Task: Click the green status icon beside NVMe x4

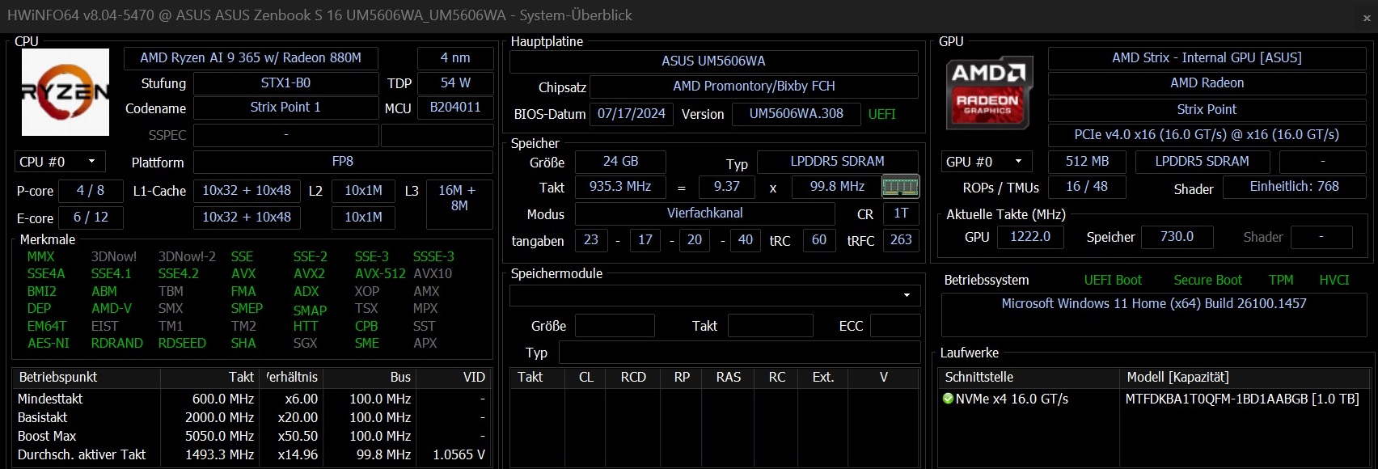Action: click(x=949, y=399)
